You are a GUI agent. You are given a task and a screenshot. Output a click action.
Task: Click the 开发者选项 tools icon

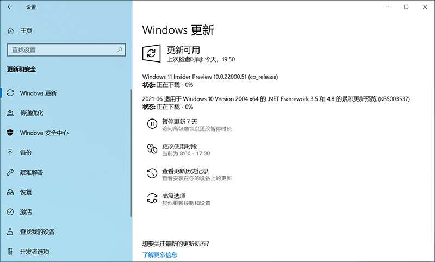coord(10,252)
